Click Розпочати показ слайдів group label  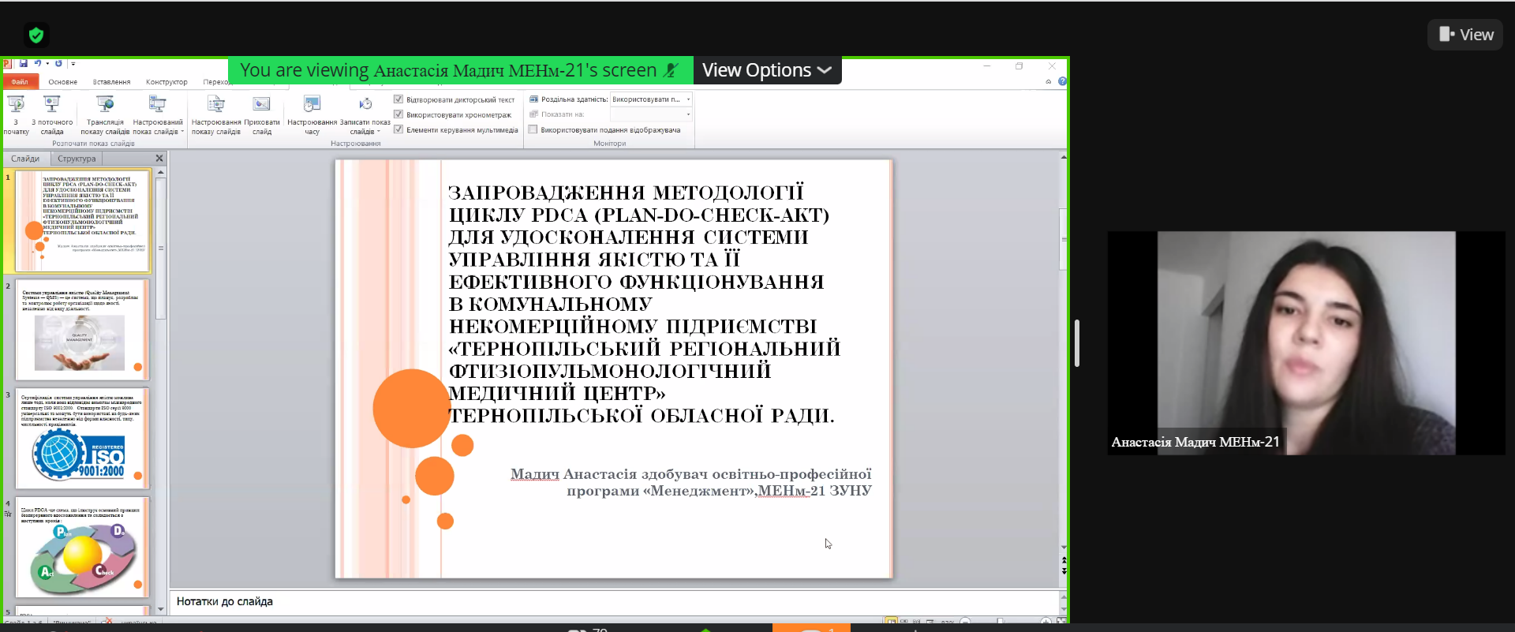pos(93,144)
